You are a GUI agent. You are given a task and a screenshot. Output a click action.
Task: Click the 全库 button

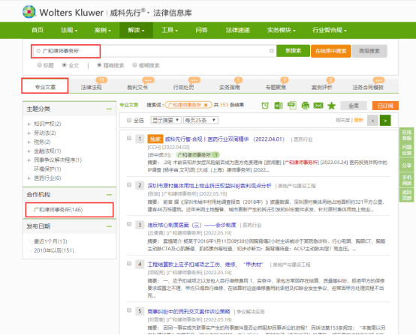click(354, 106)
